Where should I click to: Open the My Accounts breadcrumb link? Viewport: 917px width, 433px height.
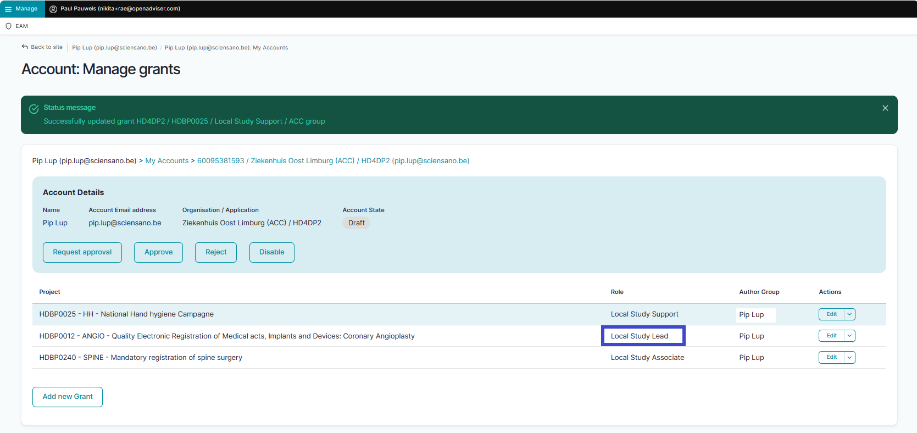[x=166, y=161]
